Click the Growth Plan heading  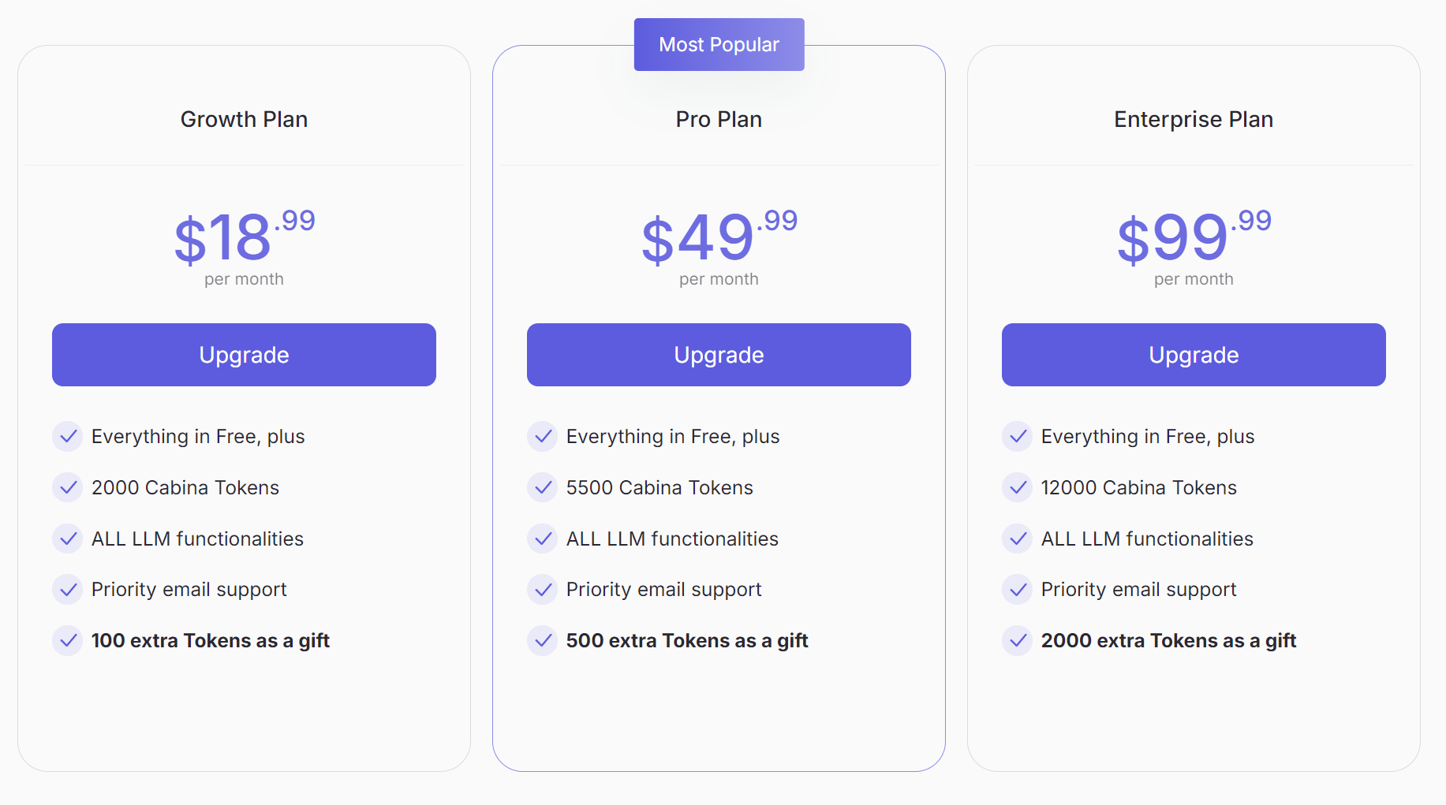click(244, 119)
